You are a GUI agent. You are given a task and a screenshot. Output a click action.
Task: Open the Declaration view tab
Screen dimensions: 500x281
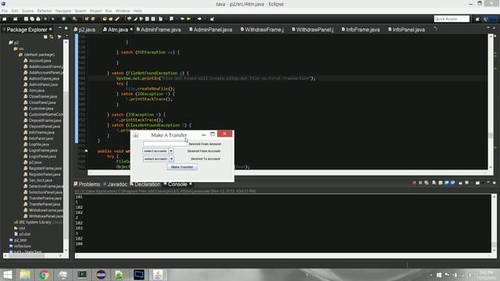145,184
